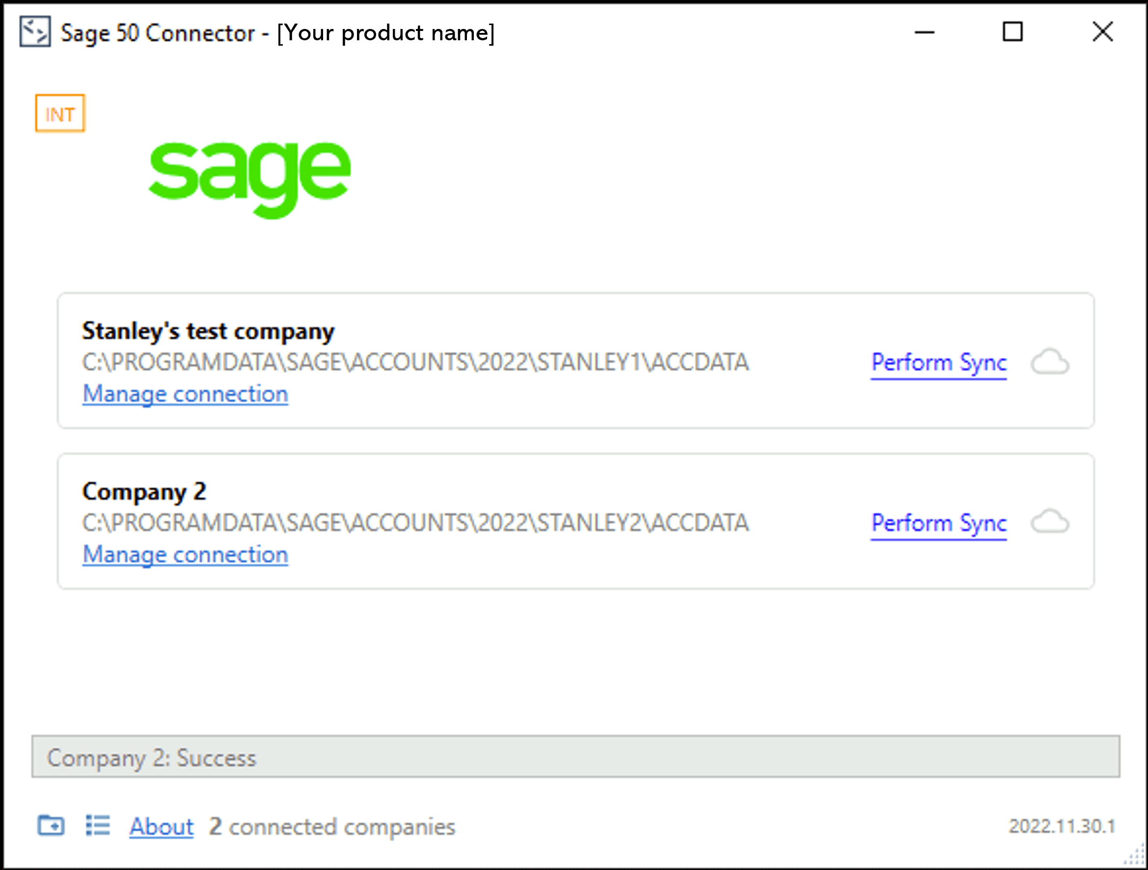
Task: Click the add company folder icon
Action: click(51, 825)
